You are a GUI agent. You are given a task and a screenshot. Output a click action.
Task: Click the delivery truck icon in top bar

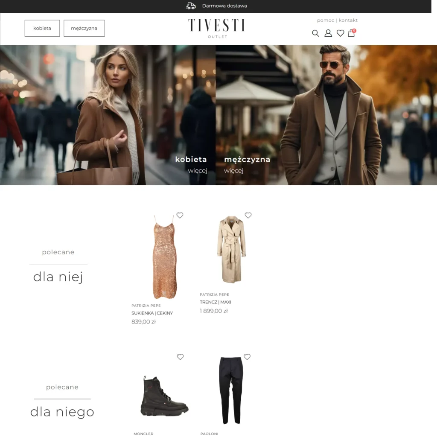click(x=191, y=6)
